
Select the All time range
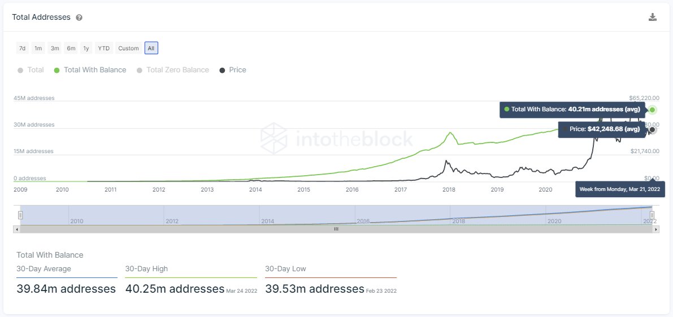pyautogui.click(x=151, y=48)
